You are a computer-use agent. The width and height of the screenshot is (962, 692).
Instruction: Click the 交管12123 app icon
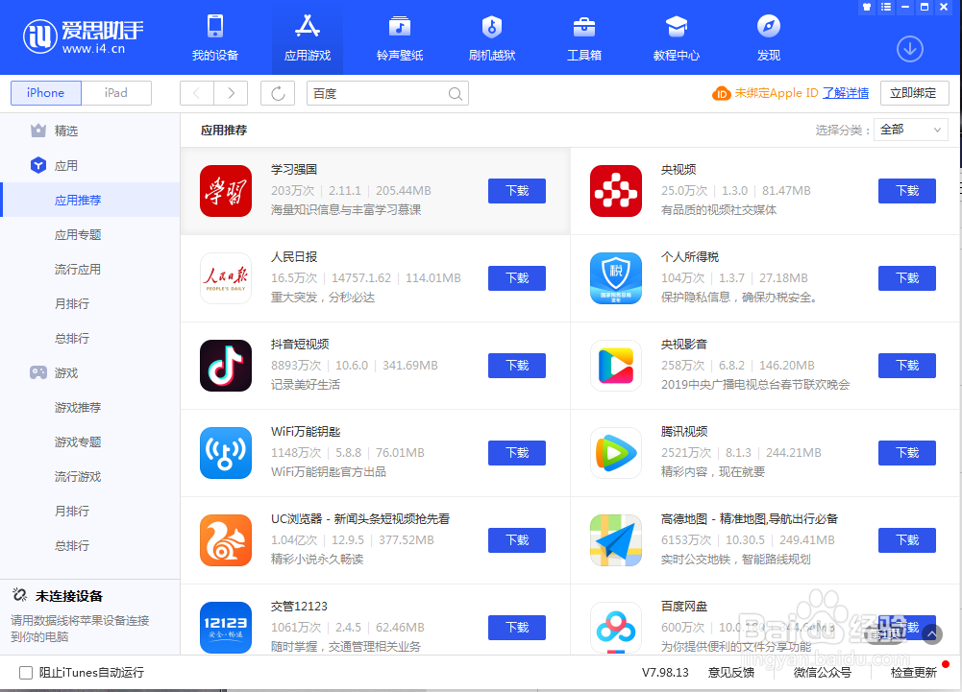click(226, 628)
